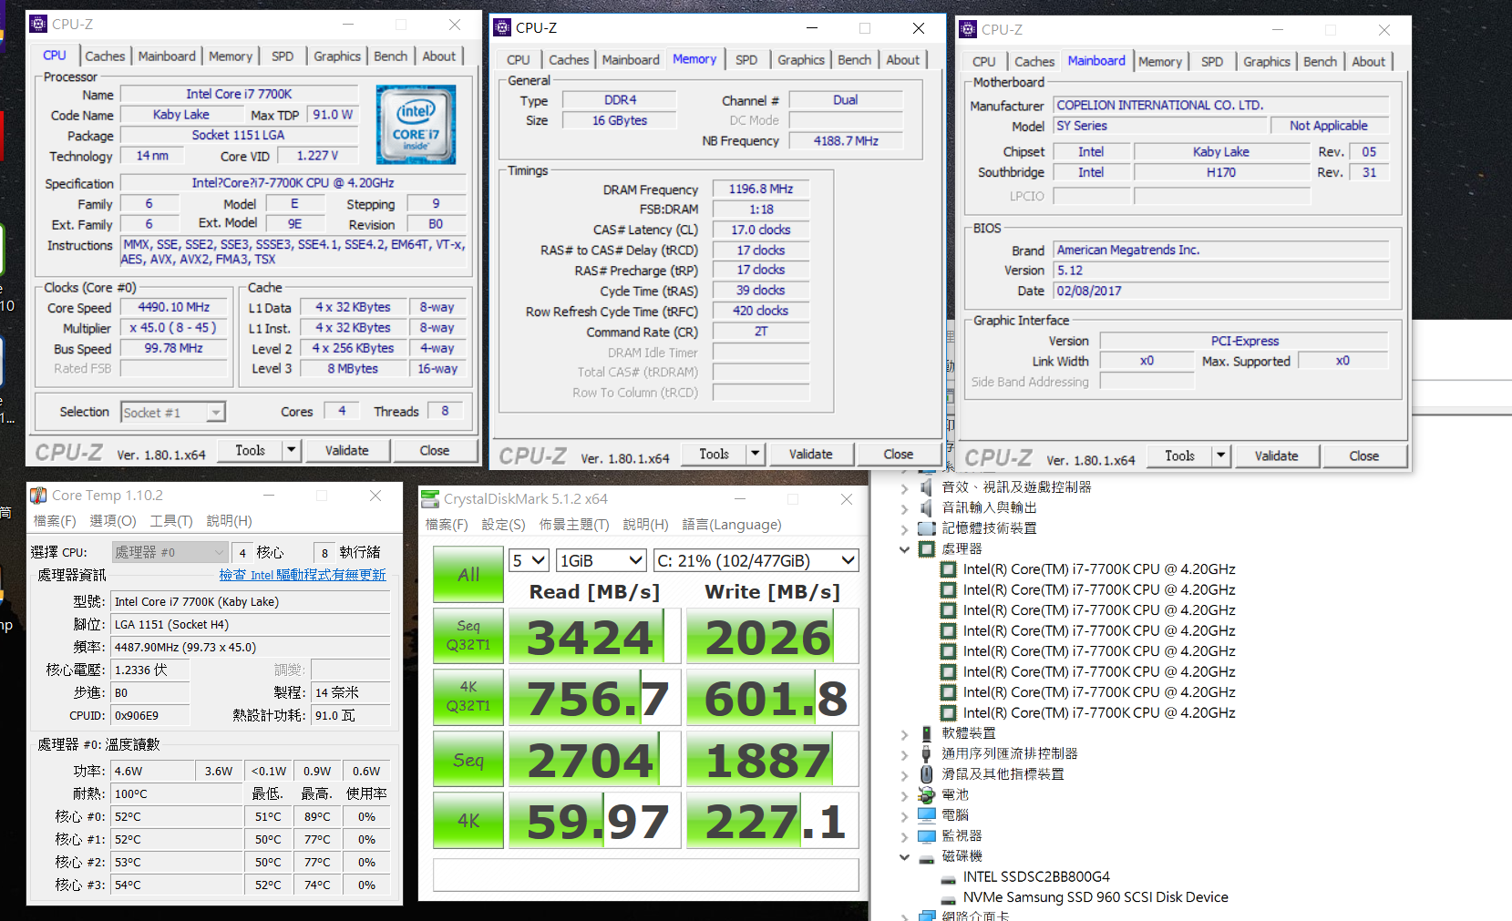1512x921 pixels.
Task: Click the 磁碟機 drive category icon
Action: click(x=927, y=857)
